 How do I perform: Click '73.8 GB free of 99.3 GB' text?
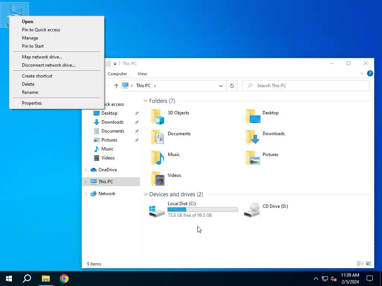coord(190,215)
